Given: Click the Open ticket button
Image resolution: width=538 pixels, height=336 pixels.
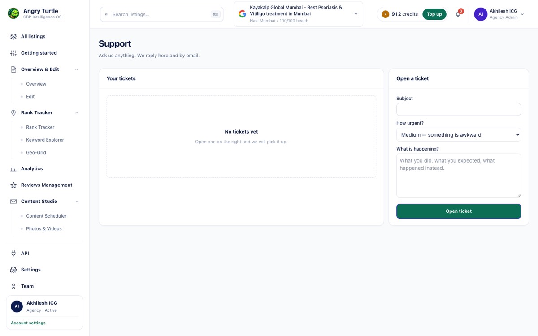Looking at the screenshot, I should pos(459,211).
